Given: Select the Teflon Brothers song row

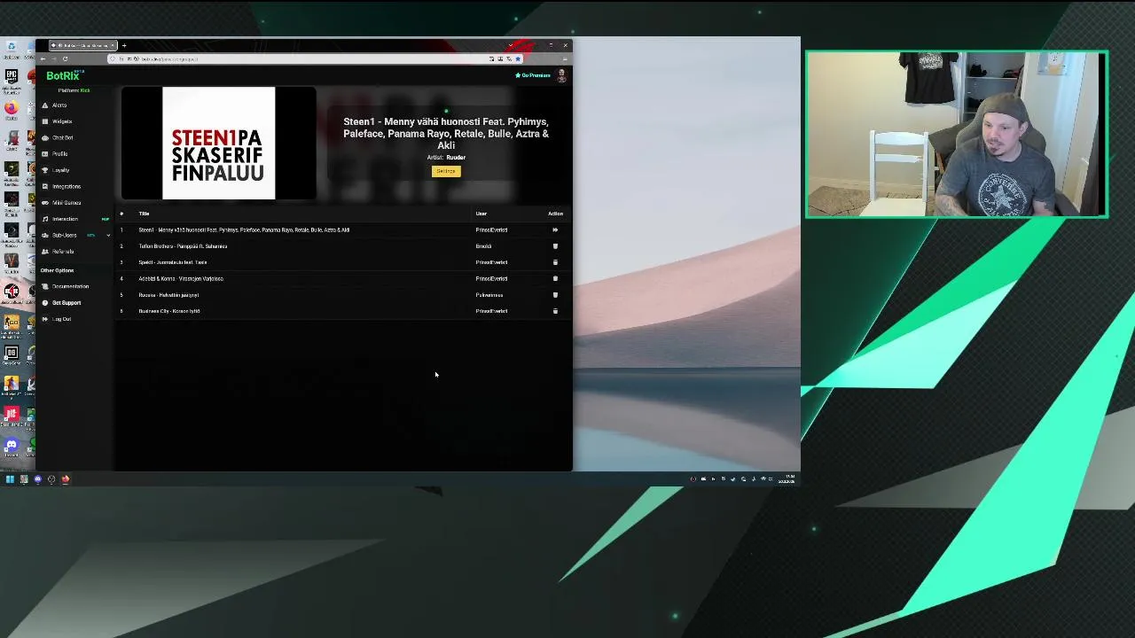Looking at the screenshot, I should click(343, 246).
